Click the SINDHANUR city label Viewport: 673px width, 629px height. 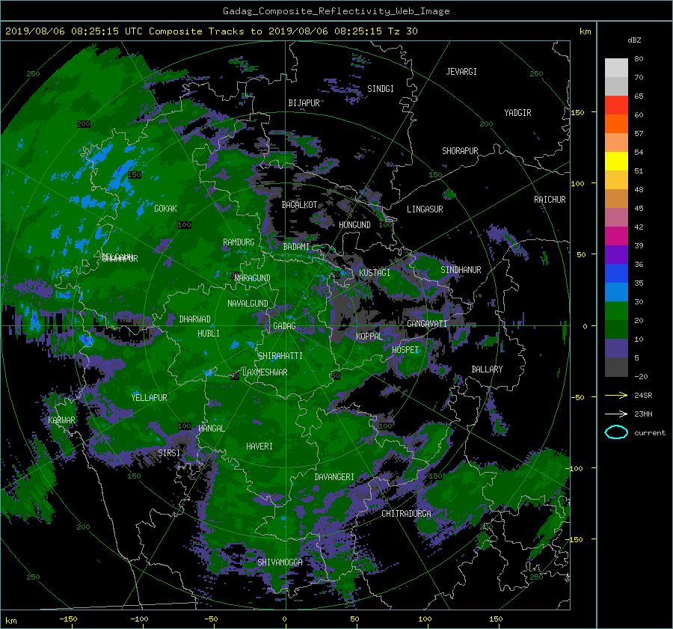461,270
